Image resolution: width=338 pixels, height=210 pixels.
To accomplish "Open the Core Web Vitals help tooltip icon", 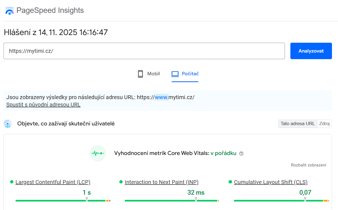I will [x=241, y=154].
